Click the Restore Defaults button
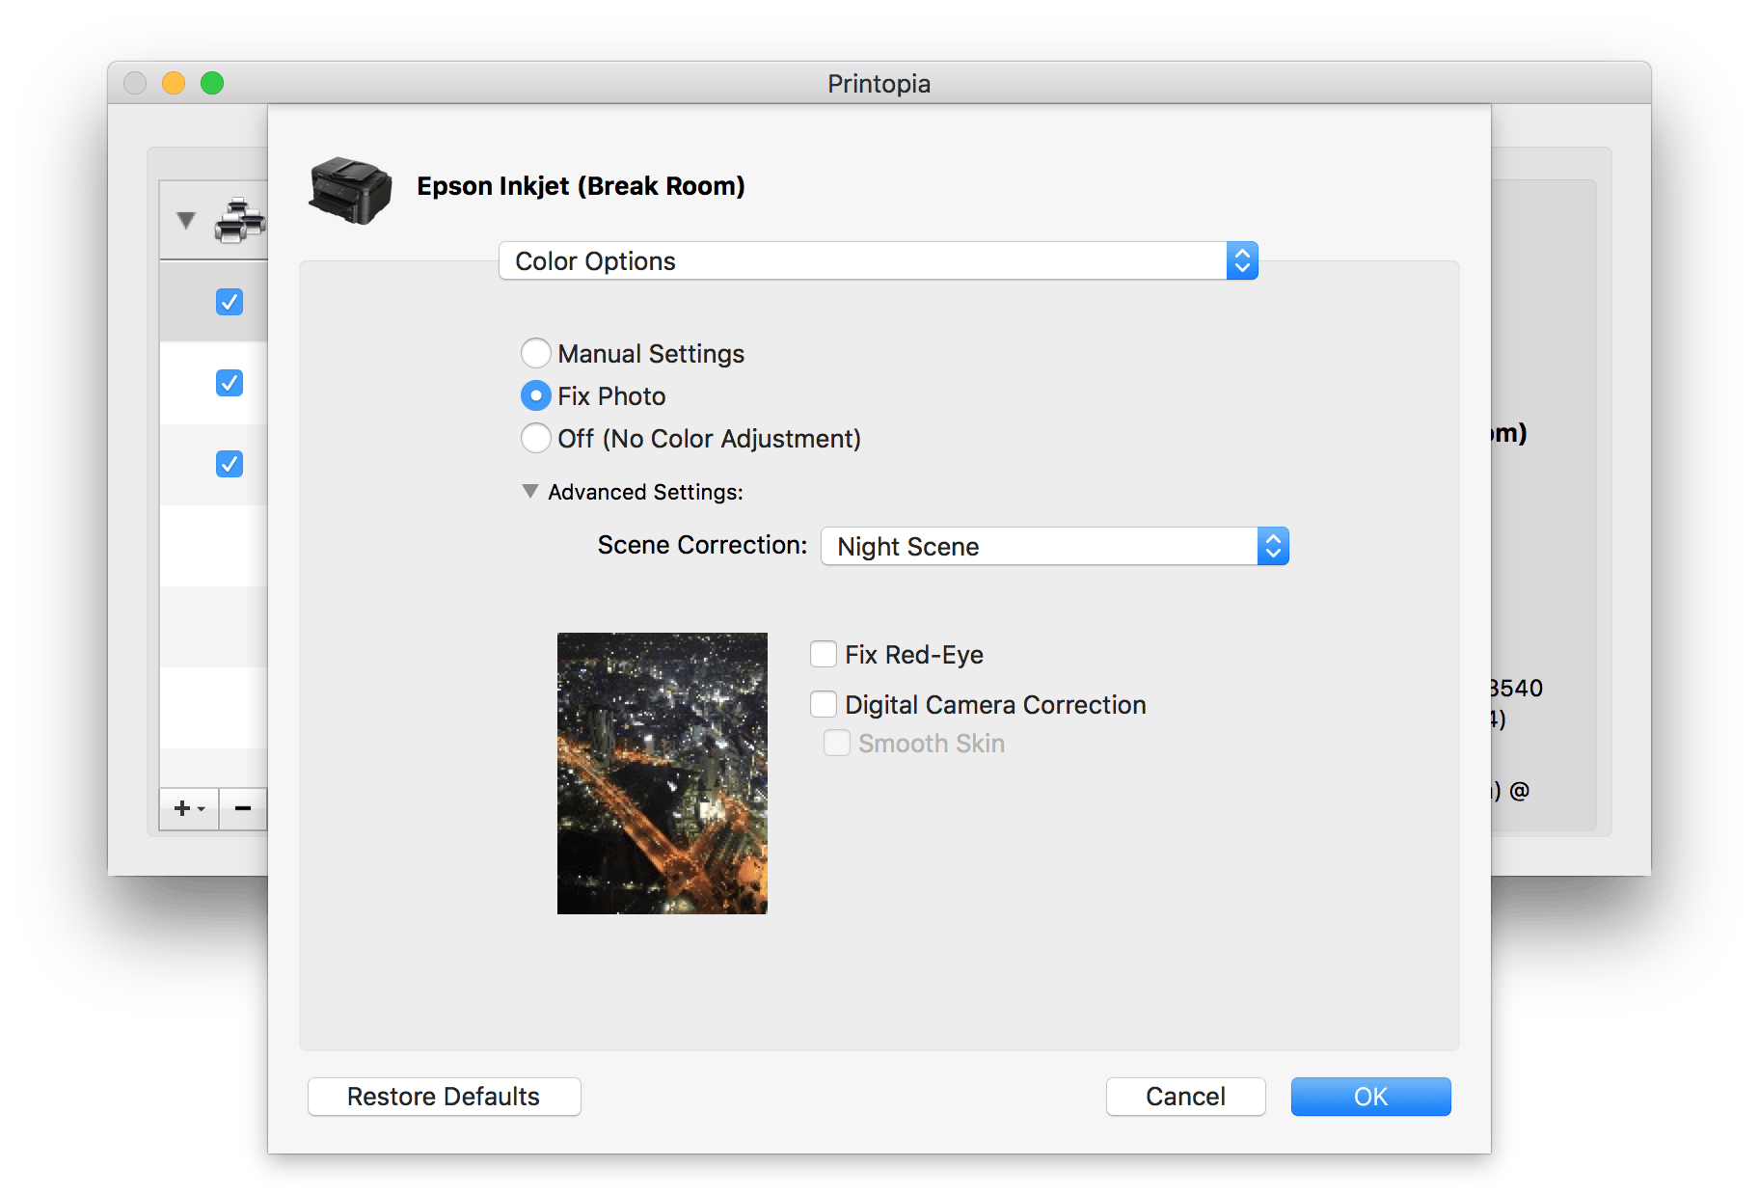This screenshot has width=1759, height=1194. 444,1097
